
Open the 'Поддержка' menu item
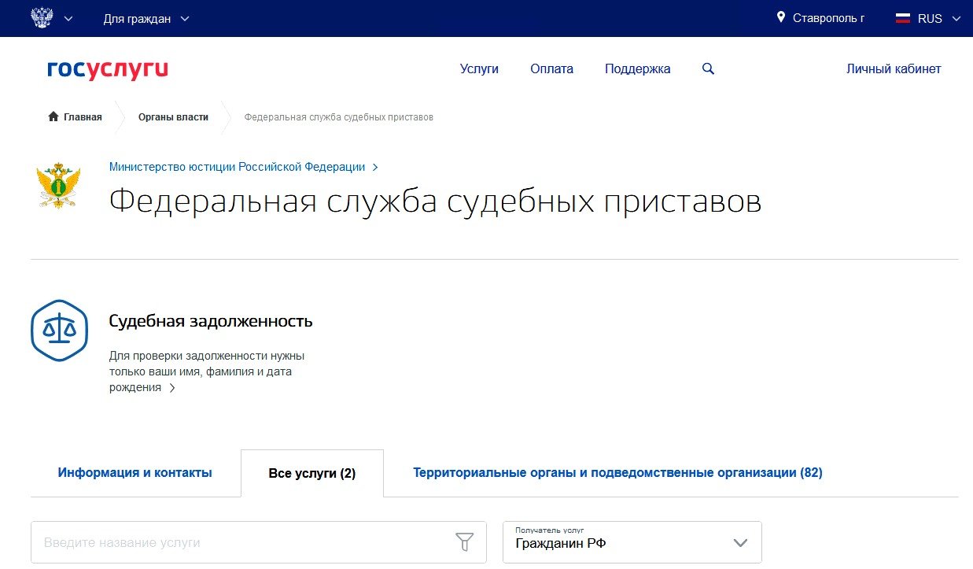pos(637,69)
